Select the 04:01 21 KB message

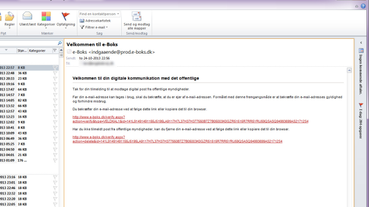coord(29,155)
